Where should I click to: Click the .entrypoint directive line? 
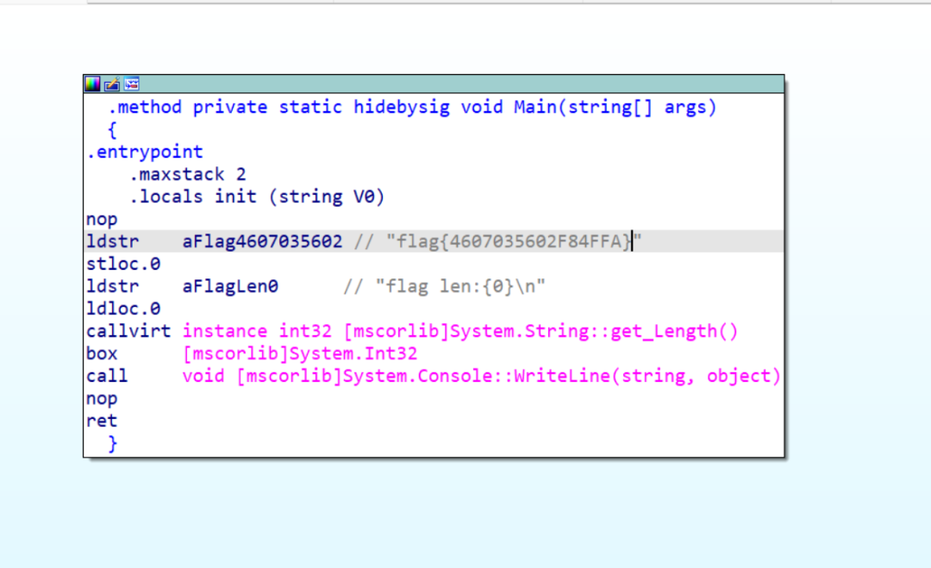tap(144, 152)
